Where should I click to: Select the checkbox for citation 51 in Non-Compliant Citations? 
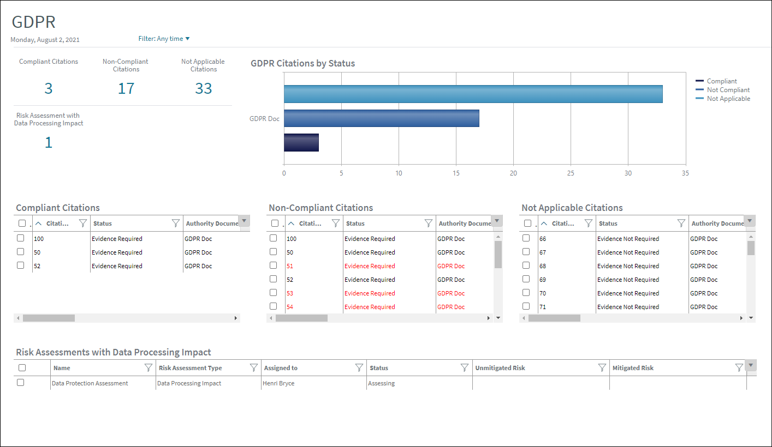pos(273,265)
